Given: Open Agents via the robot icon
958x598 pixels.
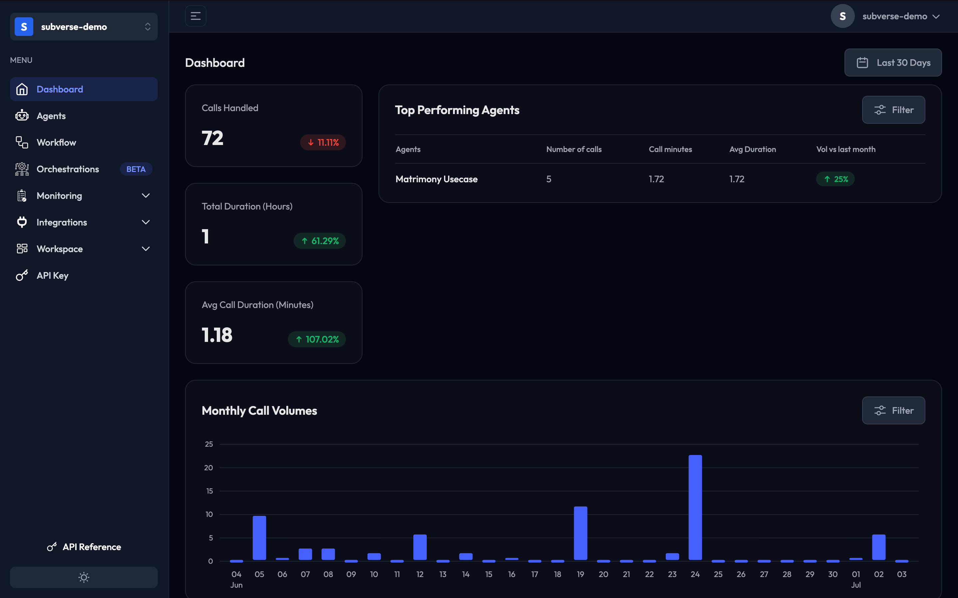Looking at the screenshot, I should tap(22, 116).
